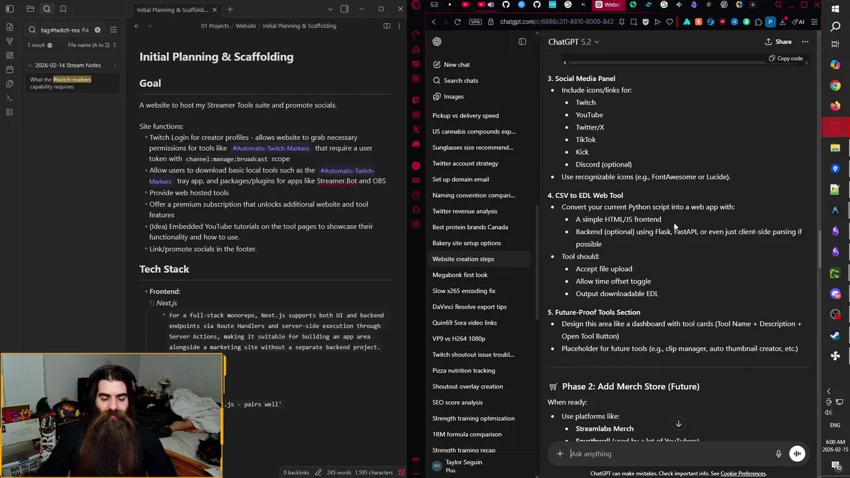Image resolution: width=850 pixels, height=478 pixels.
Task: Collapse the ChatGPT sidebar
Action: click(522, 42)
